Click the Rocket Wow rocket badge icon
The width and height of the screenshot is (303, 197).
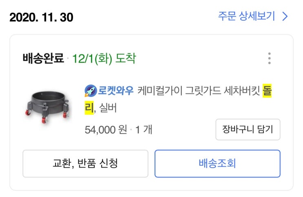[90, 91]
